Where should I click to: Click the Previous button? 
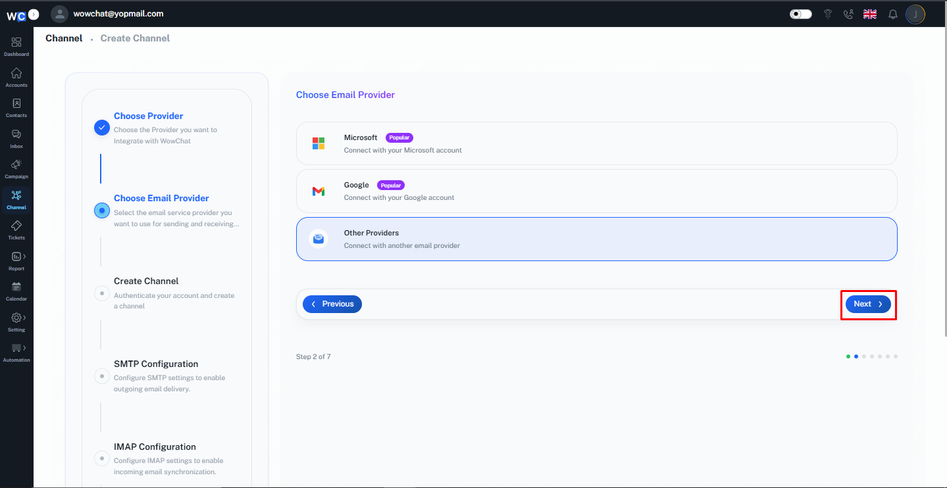click(332, 304)
